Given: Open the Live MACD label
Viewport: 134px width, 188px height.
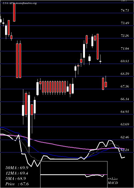Looking at the screenshot, I should [113, 181].
